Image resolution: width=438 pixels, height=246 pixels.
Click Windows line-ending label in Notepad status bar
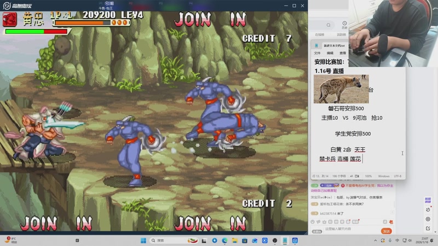(384, 176)
